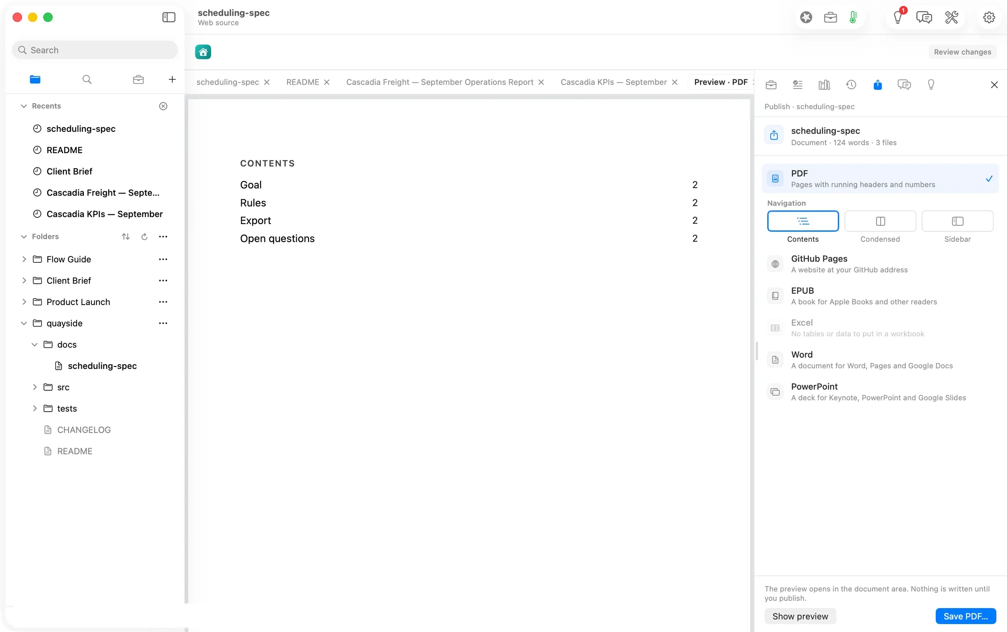Open the chat bubbles icon in the top toolbar
The image size is (1007, 632).
pos(924,17)
